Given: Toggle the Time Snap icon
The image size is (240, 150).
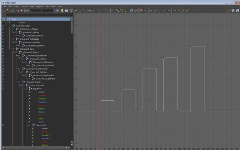Looking at the screenshot, I should pos(141,10).
